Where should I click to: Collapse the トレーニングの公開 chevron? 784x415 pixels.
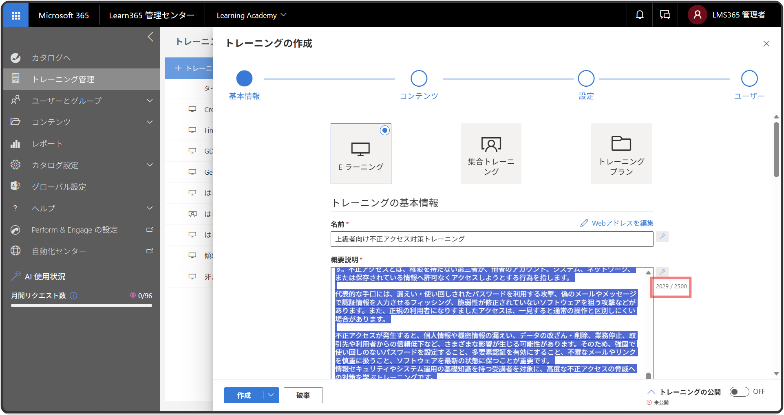[x=651, y=392]
